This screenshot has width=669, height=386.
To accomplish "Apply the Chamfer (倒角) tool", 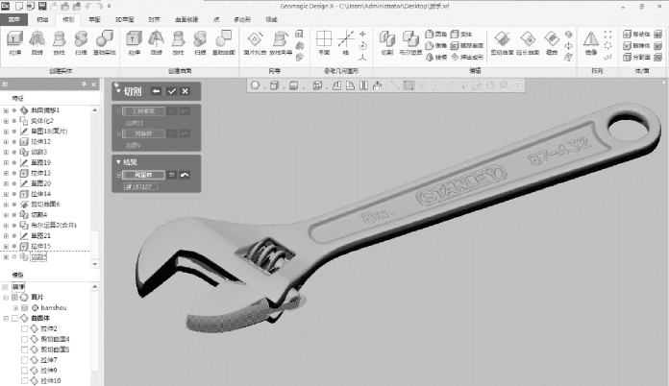I will point(436,45).
